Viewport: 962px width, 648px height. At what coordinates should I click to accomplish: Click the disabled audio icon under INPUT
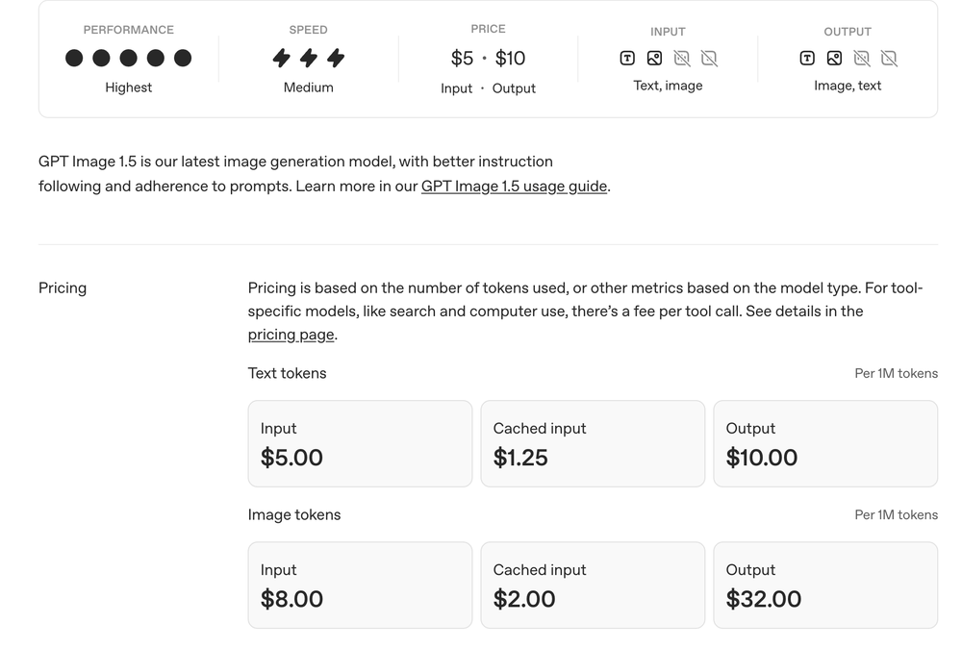pyautogui.click(x=682, y=58)
